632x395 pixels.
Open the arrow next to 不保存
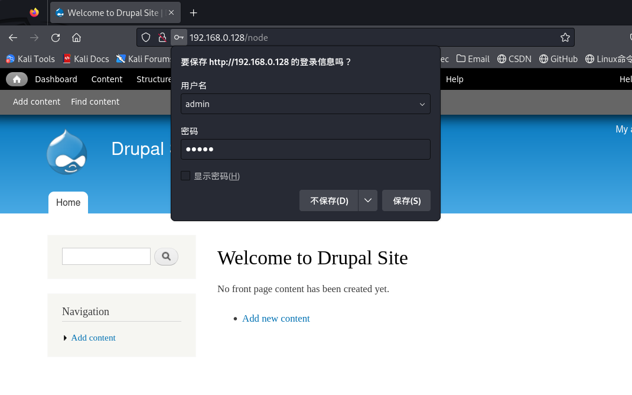[x=368, y=200]
